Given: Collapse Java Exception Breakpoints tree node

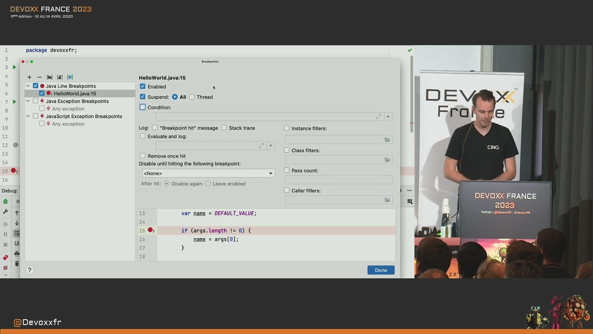Looking at the screenshot, I should click(28, 101).
